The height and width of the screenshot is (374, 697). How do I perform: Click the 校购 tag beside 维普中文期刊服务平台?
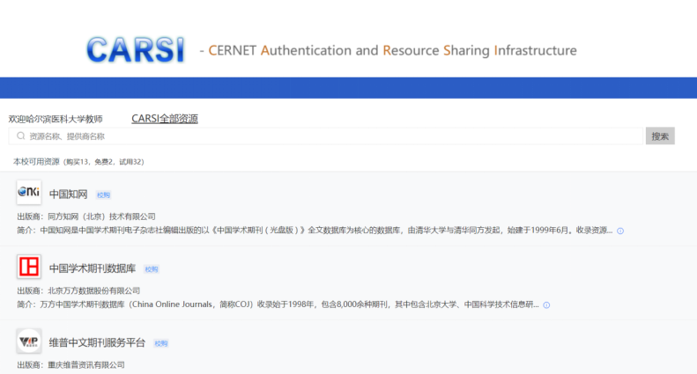[160, 343]
